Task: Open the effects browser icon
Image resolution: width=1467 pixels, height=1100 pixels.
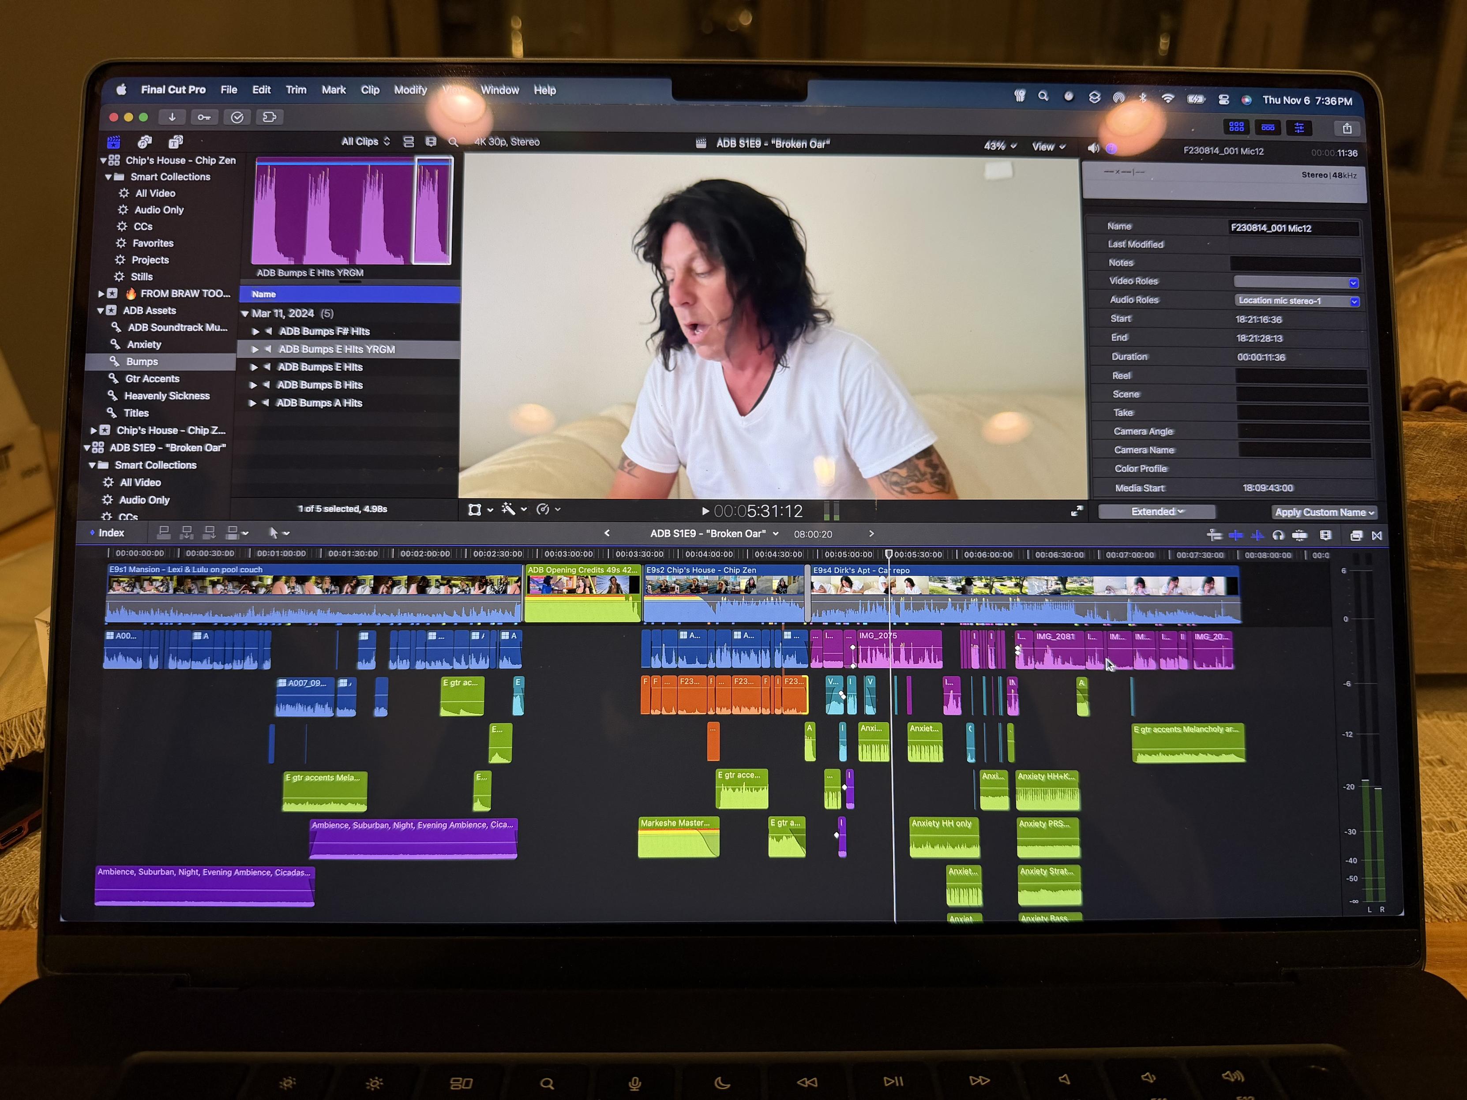Action: tap(1355, 536)
